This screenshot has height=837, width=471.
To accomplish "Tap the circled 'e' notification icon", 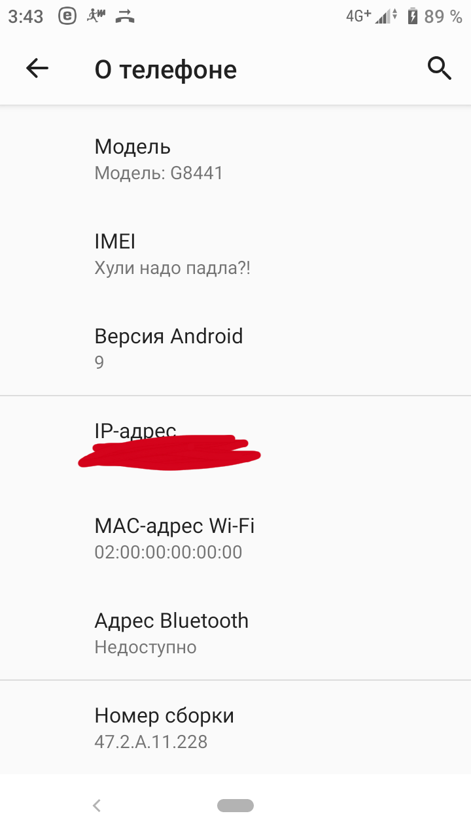I will 67,16.
